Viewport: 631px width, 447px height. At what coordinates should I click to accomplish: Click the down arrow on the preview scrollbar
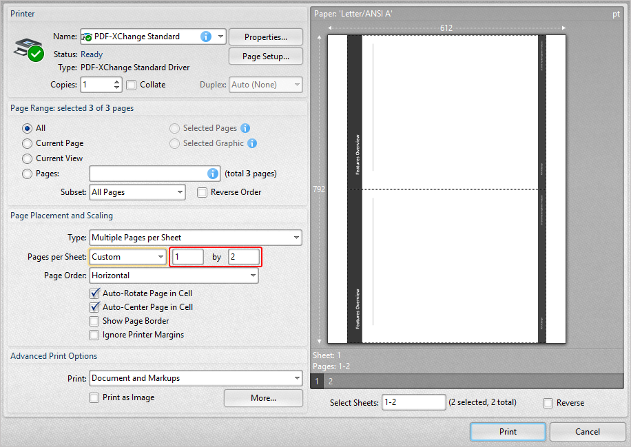[x=318, y=340]
